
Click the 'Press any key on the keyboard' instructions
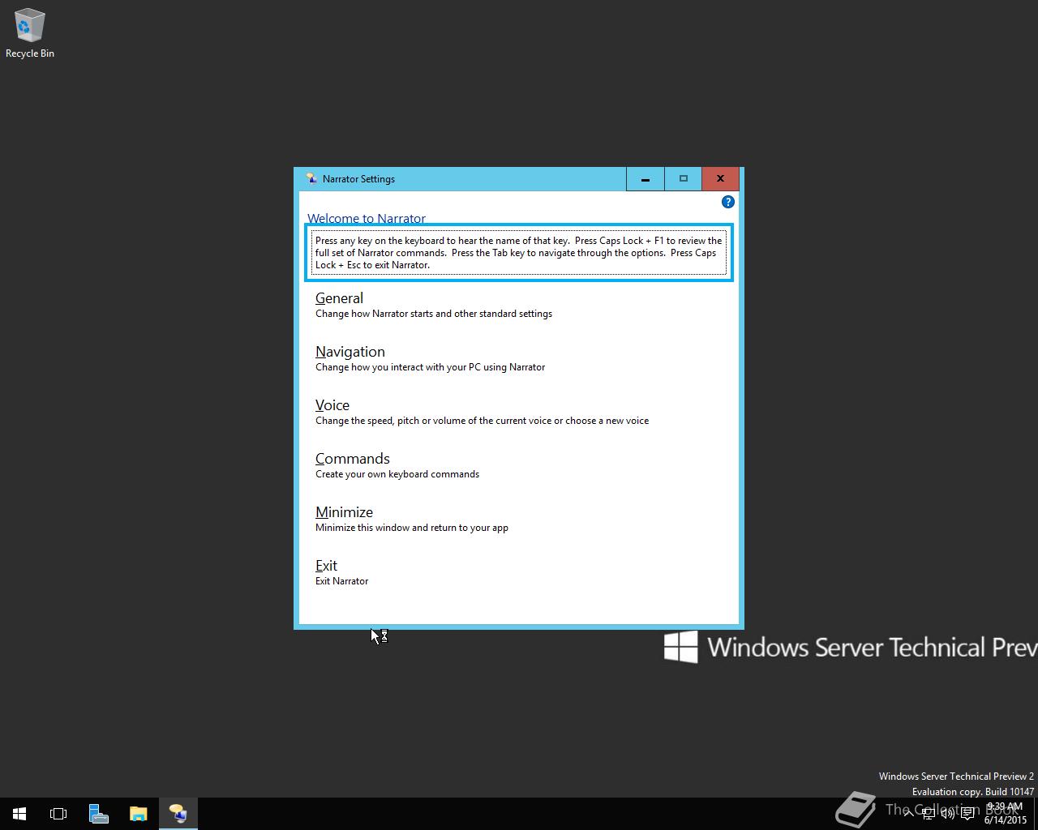(x=519, y=253)
